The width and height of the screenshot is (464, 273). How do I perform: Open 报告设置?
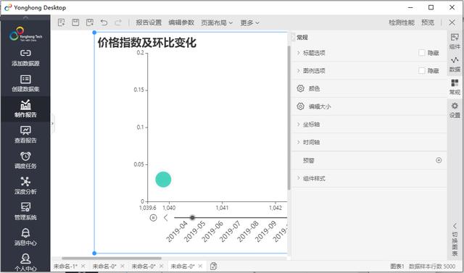pyautogui.click(x=149, y=22)
